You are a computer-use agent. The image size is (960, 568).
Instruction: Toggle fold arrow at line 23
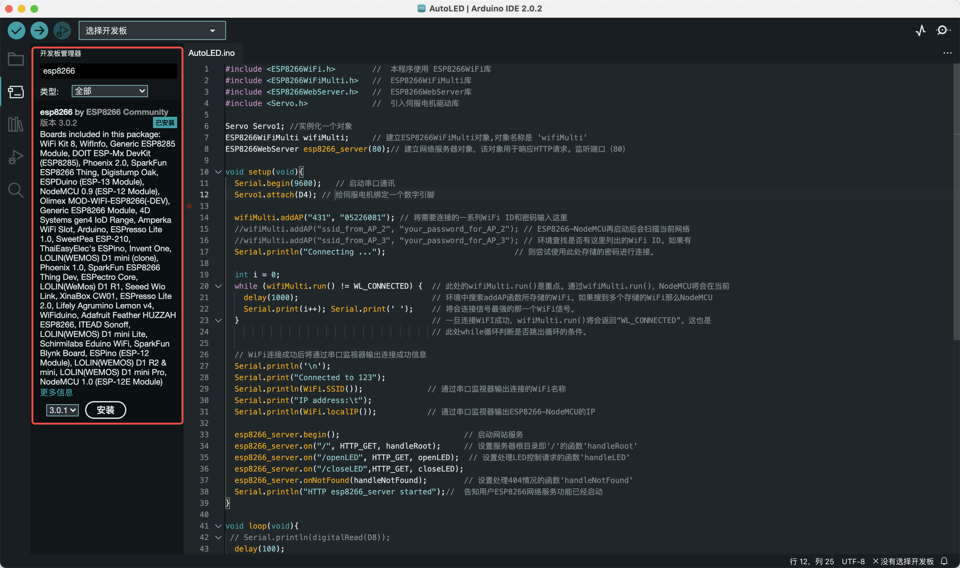pos(218,321)
